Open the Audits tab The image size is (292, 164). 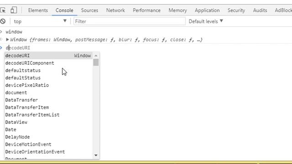pos(260,10)
